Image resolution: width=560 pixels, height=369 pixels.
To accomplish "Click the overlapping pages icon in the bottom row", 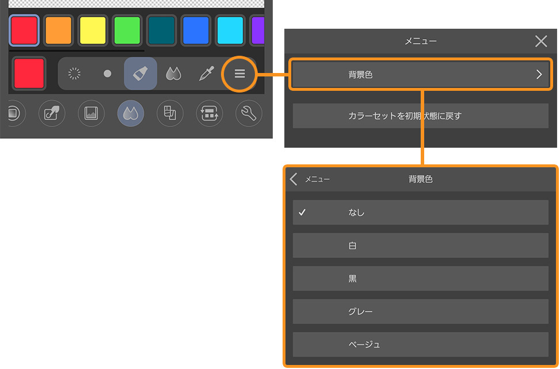I will [x=170, y=113].
